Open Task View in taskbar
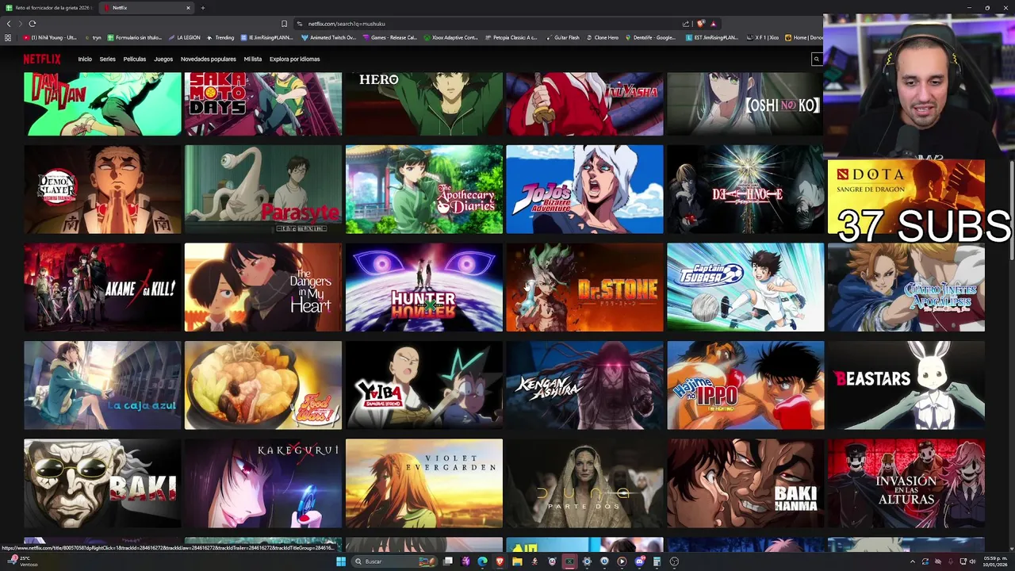Image resolution: width=1015 pixels, height=571 pixels. [448, 561]
